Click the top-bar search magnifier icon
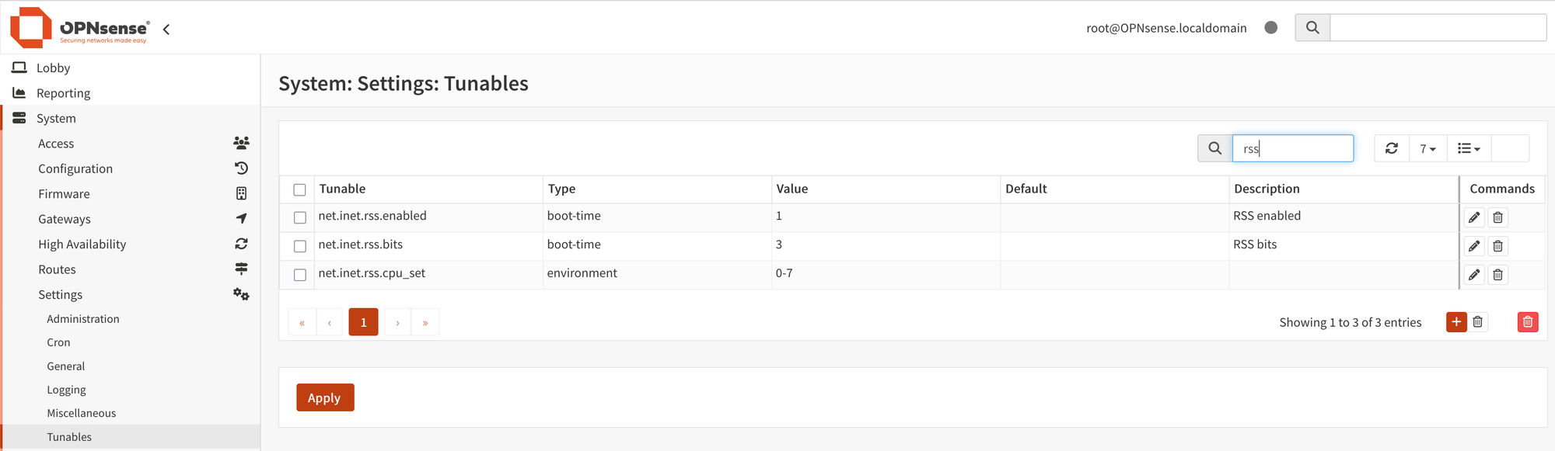1555x451 pixels. tap(1312, 28)
